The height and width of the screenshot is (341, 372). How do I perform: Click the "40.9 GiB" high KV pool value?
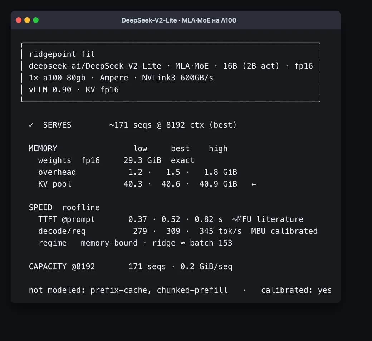pyautogui.click(x=218, y=184)
